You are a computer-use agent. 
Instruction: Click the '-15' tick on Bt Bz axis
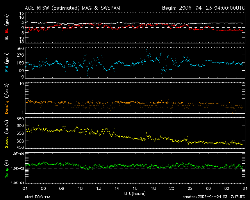point(20,42)
